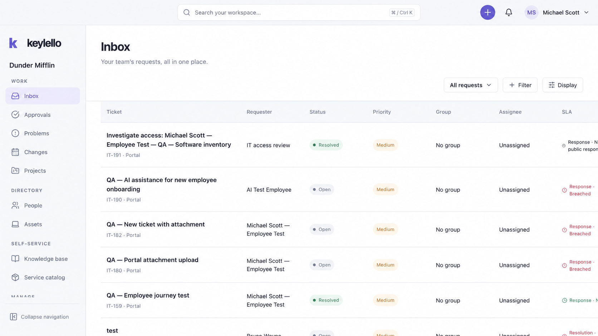This screenshot has height=336, width=598.
Task: Click the Problems alert icon
Action: coord(15,133)
